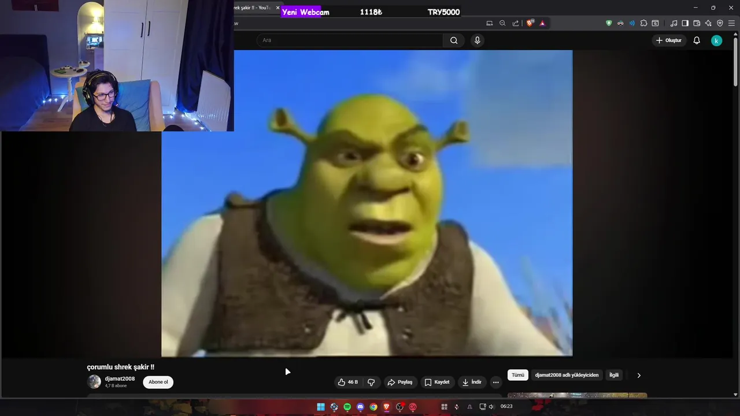Close the YouTube browser tab
Image resolution: width=740 pixels, height=416 pixels.
(277, 8)
